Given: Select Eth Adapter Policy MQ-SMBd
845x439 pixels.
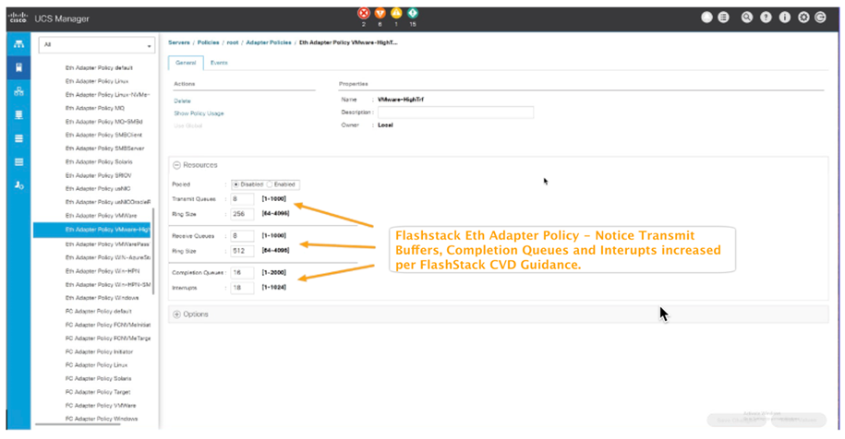Looking at the screenshot, I should (103, 122).
